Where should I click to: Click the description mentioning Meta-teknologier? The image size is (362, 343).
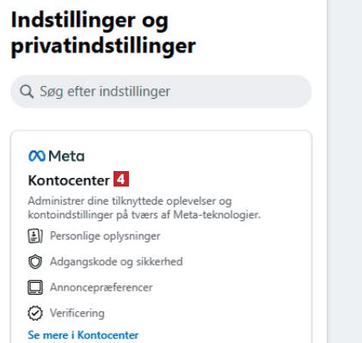tap(144, 208)
